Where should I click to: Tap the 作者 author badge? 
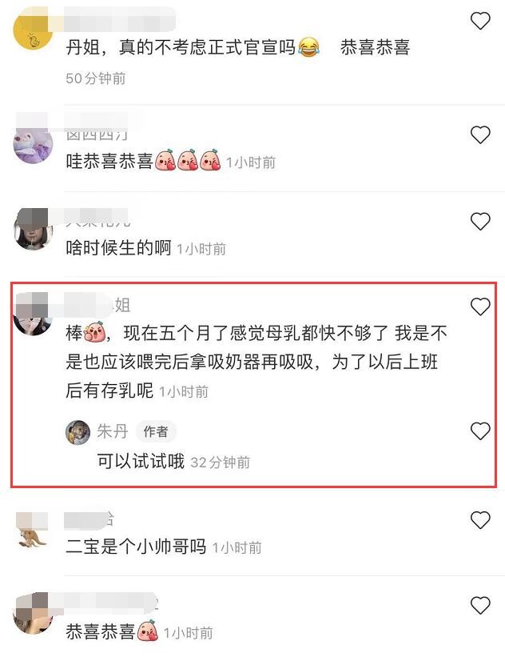point(156,431)
